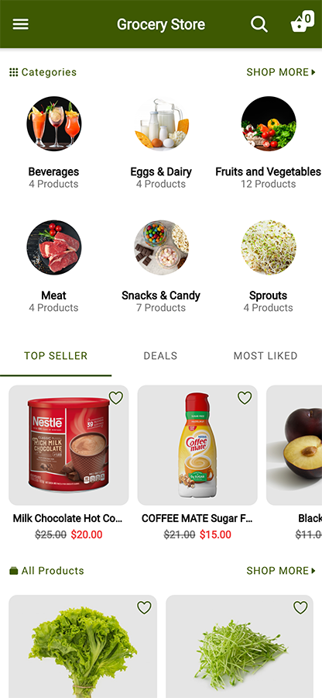Open the black plum product card
Screen dimensions: 322x698
coord(294,463)
